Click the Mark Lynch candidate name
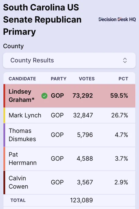Viewport: 139px width, 209px height. [25, 115]
